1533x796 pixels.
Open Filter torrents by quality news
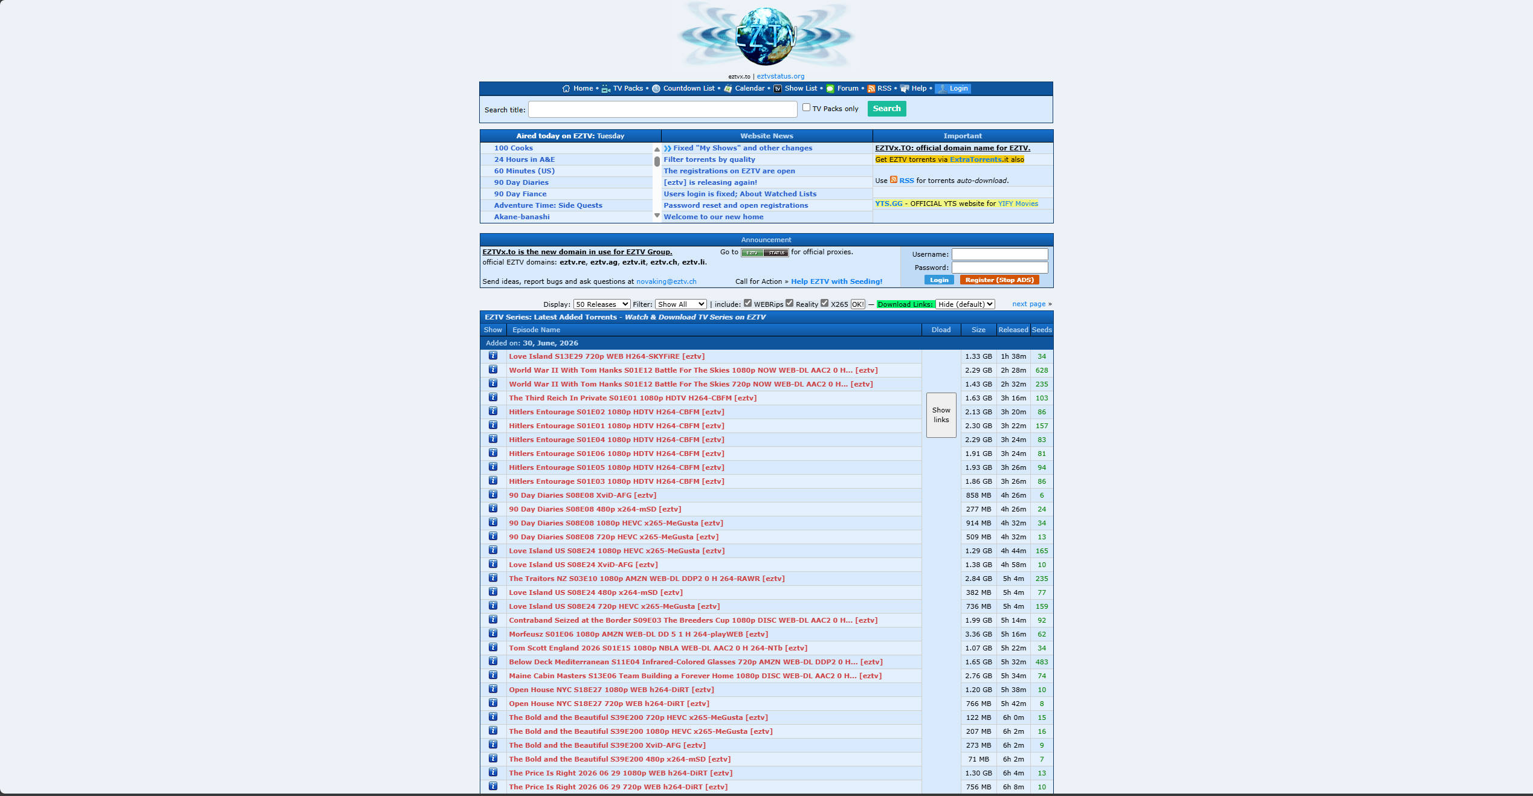tap(709, 159)
